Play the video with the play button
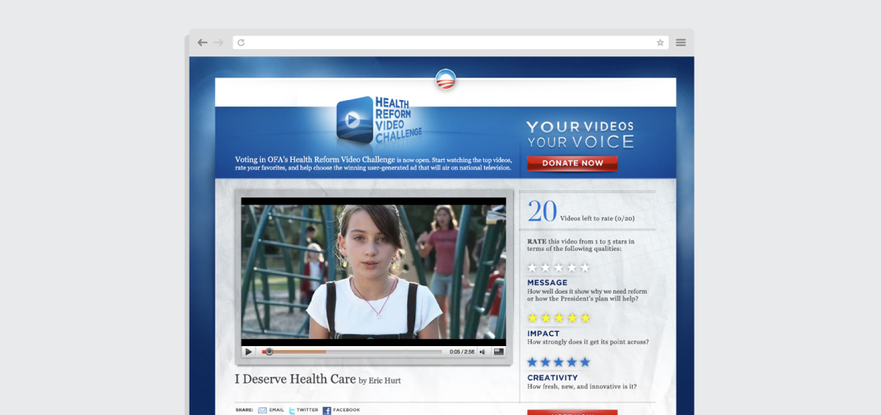Screen dimensions: 881x415 pyautogui.click(x=249, y=352)
